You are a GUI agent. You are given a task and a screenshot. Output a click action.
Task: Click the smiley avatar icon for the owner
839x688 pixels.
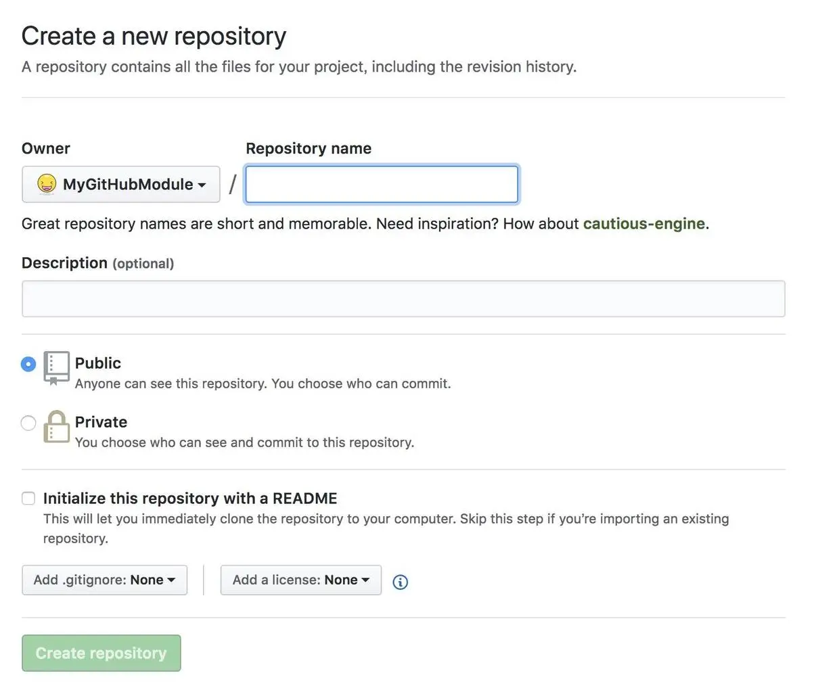pyautogui.click(x=47, y=184)
